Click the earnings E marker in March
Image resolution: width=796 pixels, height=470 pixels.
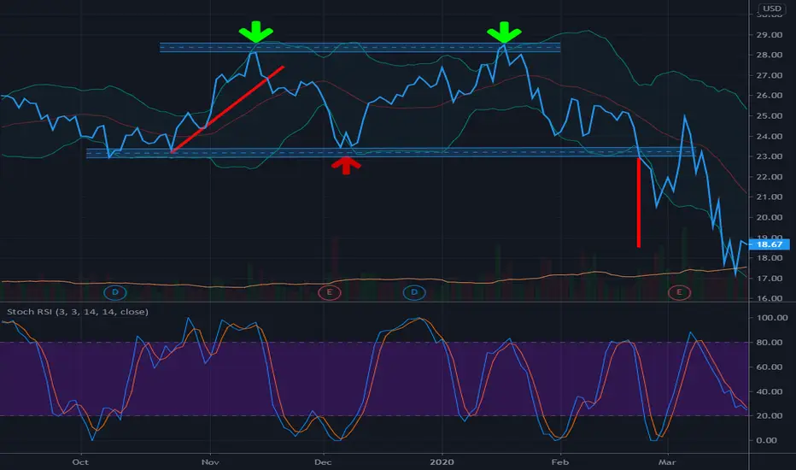point(679,292)
